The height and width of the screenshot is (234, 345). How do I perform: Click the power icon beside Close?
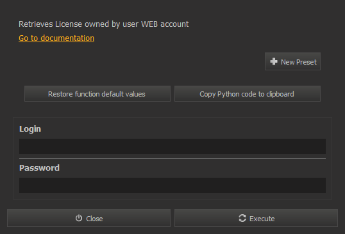tap(79, 218)
